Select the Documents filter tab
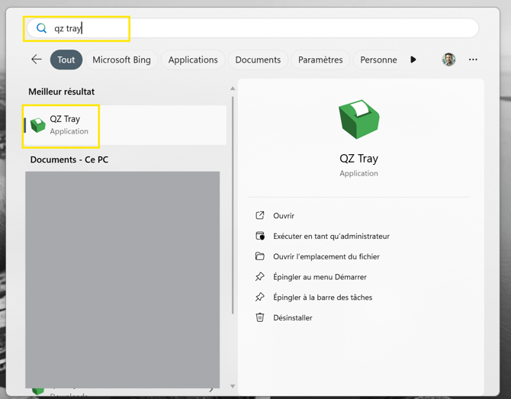This screenshot has width=511, height=399. (258, 60)
